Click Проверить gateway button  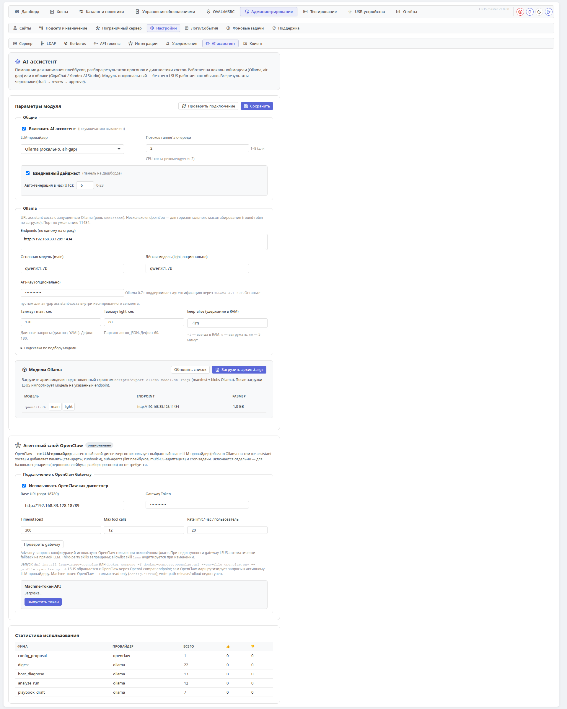coord(42,544)
